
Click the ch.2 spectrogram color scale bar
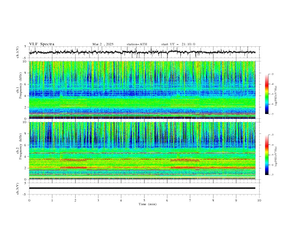pyautogui.click(x=267, y=155)
